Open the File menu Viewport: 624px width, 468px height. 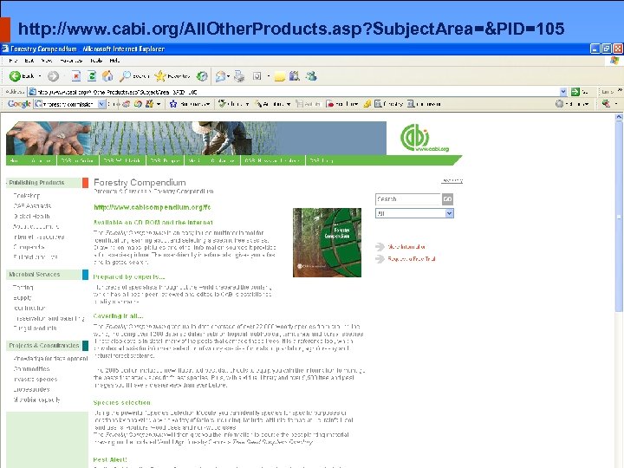[x=13, y=61]
